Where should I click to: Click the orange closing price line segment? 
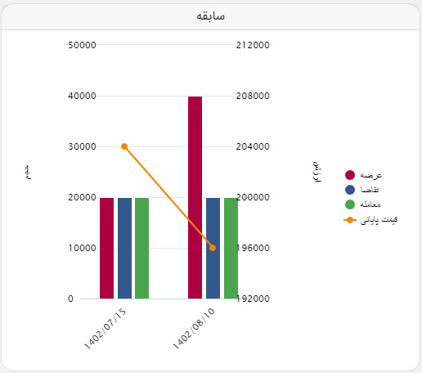168,197
